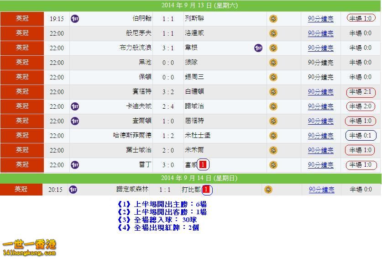
Task: Click the gold coin icon for 伯明翰 vs 列斯聯
Action: pyautogui.click(x=273, y=19)
